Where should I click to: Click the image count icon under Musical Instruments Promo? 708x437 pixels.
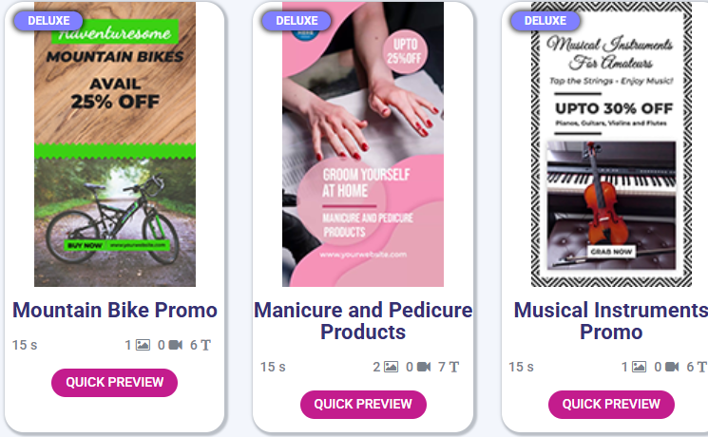pyautogui.click(x=639, y=367)
